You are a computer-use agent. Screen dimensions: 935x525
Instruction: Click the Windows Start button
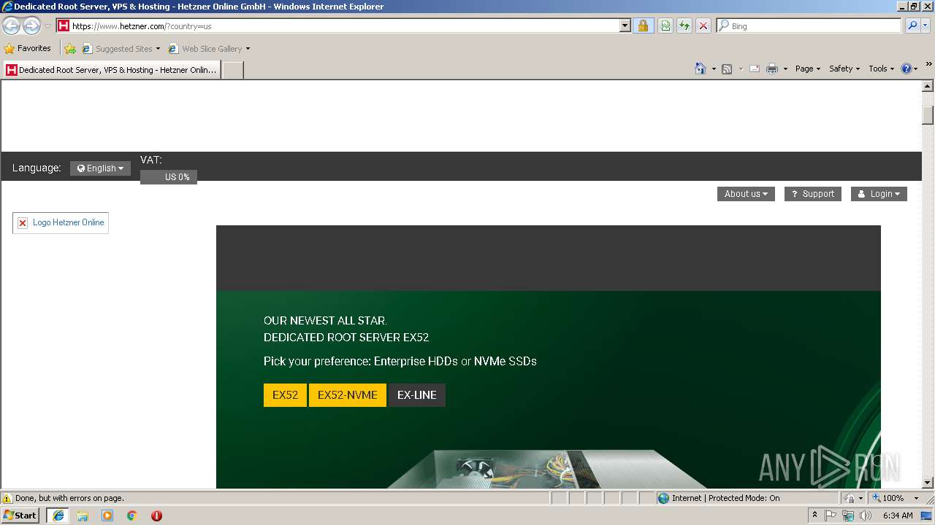(x=20, y=516)
